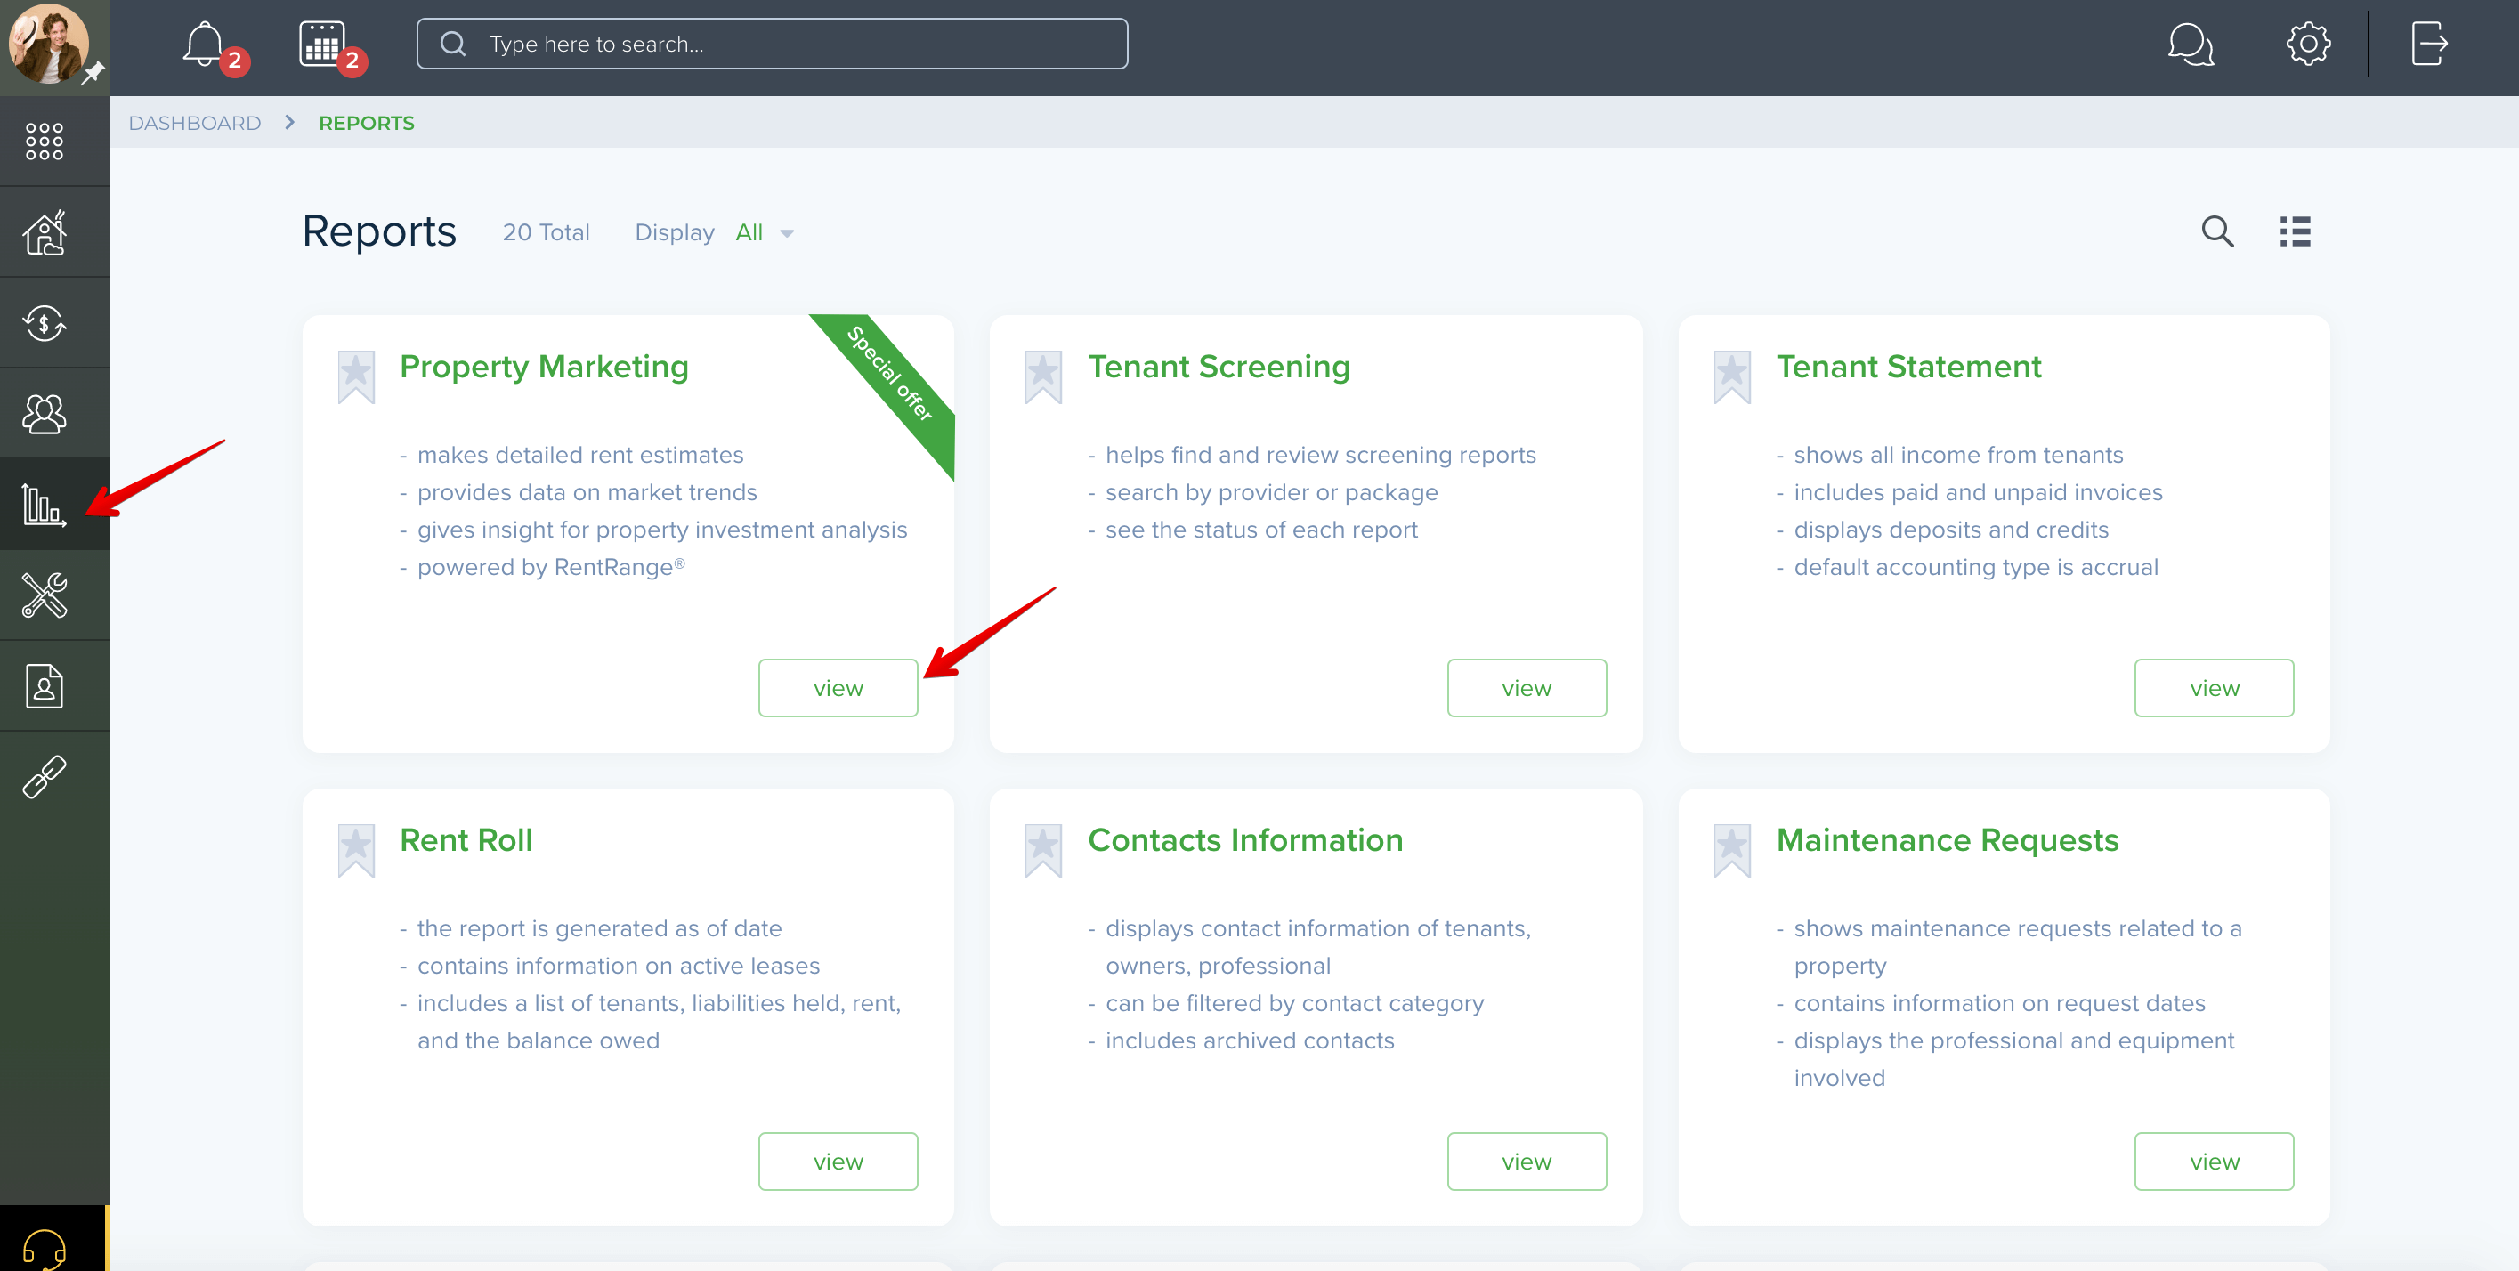Image resolution: width=2519 pixels, height=1271 pixels.
Task: Open the reports chart icon in sidebar
Action: [x=45, y=505]
